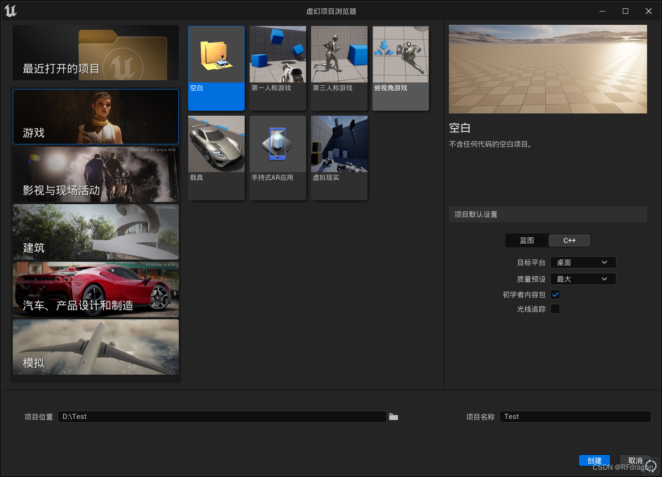662x477 pixels.
Task: Switch project type to 蓝图
Action: pyautogui.click(x=526, y=240)
